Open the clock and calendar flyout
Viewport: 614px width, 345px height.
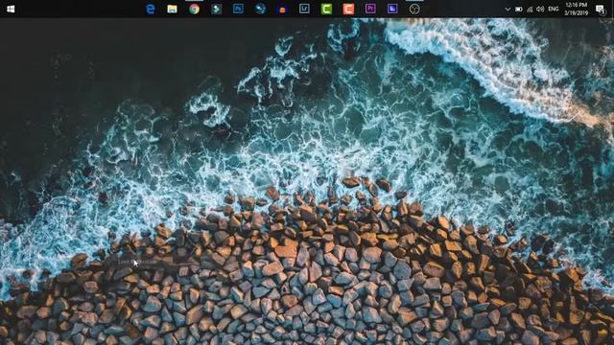point(576,9)
